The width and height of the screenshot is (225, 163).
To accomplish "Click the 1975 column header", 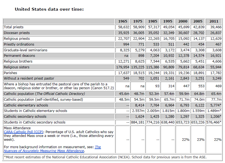I will click(x=138, y=21).
